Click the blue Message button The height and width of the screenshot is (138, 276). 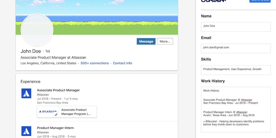146,41
